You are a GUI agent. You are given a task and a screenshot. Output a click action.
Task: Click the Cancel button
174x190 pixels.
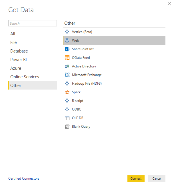click(x=157, y=179)
